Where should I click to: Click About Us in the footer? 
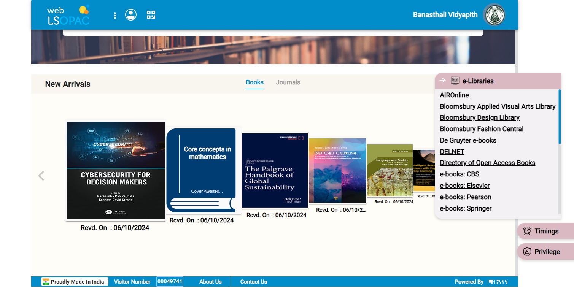(x=210, y=282)
